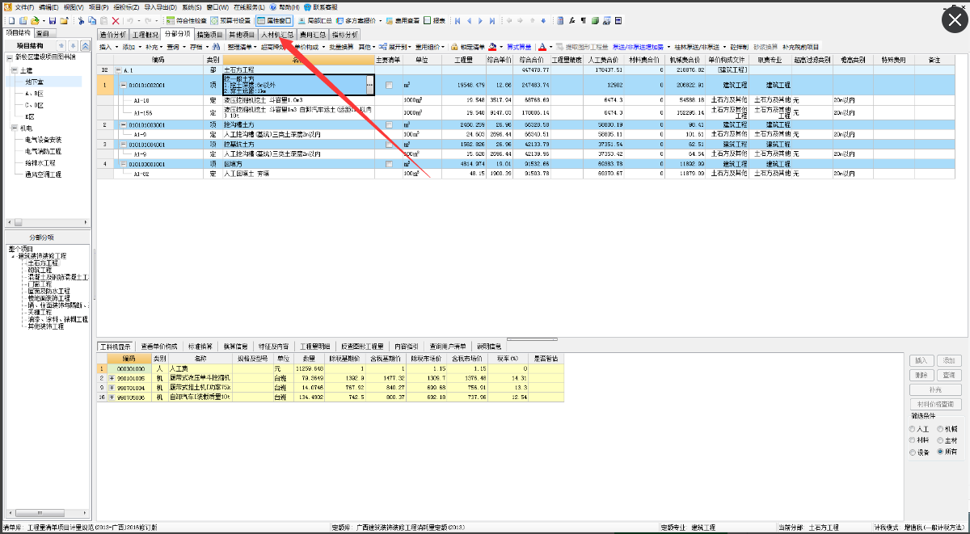970x534 pixels.
Task: Click the New file icon
Action: coord(11,20)
